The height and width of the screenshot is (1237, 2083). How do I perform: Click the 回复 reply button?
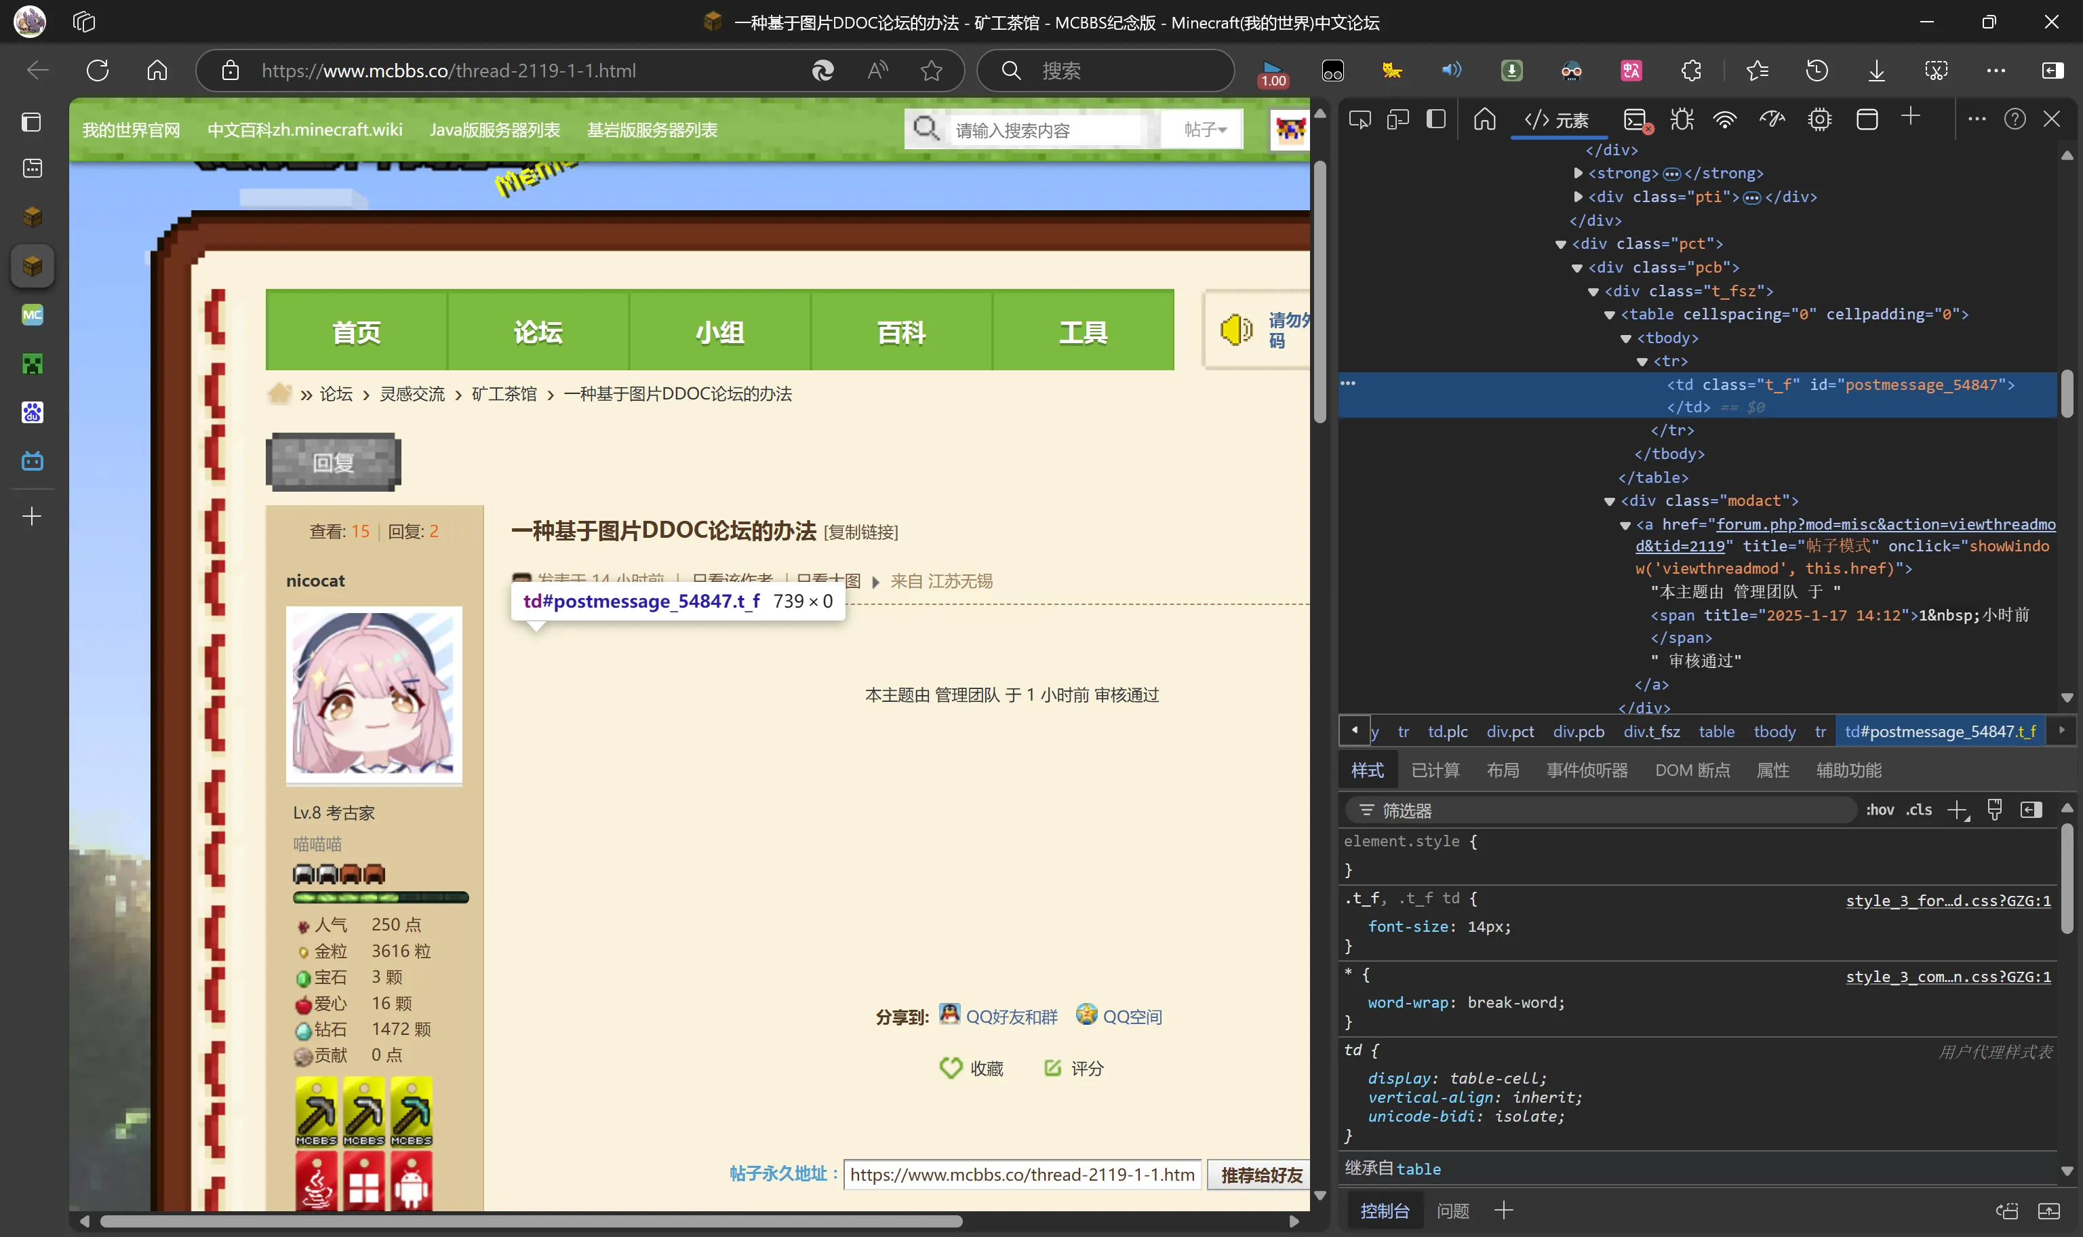pyautogui.click(x=334, y=462)
